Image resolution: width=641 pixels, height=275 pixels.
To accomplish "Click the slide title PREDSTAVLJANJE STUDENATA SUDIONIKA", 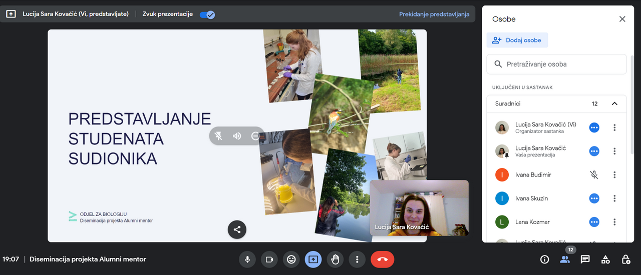I will (x=139, y=138).
